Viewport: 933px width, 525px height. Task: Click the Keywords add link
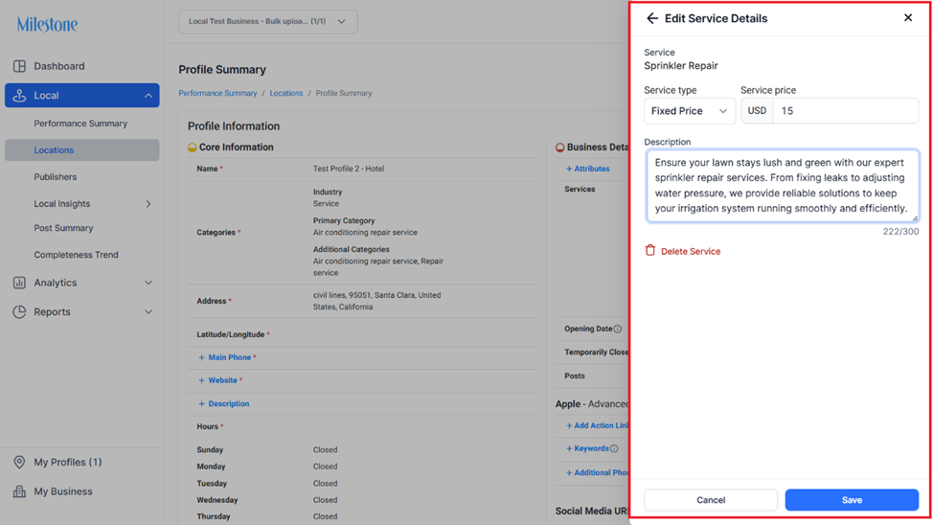591,448
